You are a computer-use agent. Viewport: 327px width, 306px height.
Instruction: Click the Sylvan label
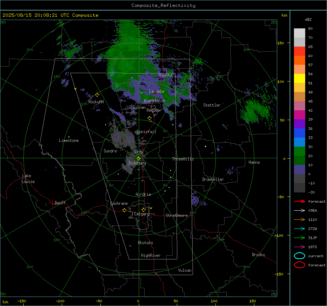coord(139,107)
